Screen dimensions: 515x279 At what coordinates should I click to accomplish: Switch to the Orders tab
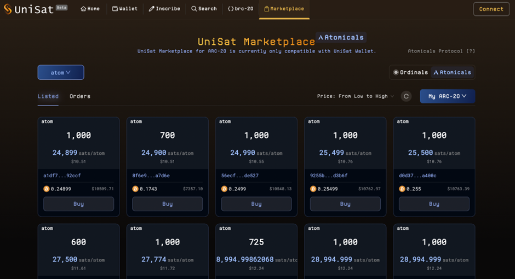coord(80,96)
